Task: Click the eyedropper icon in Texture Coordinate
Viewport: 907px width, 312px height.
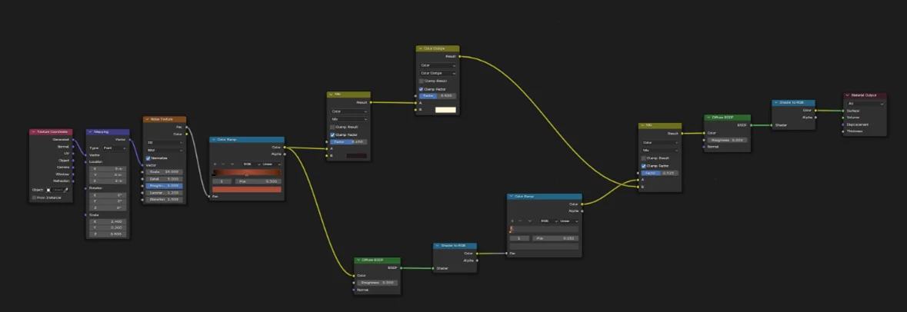Action: click(x=65, y=189)
